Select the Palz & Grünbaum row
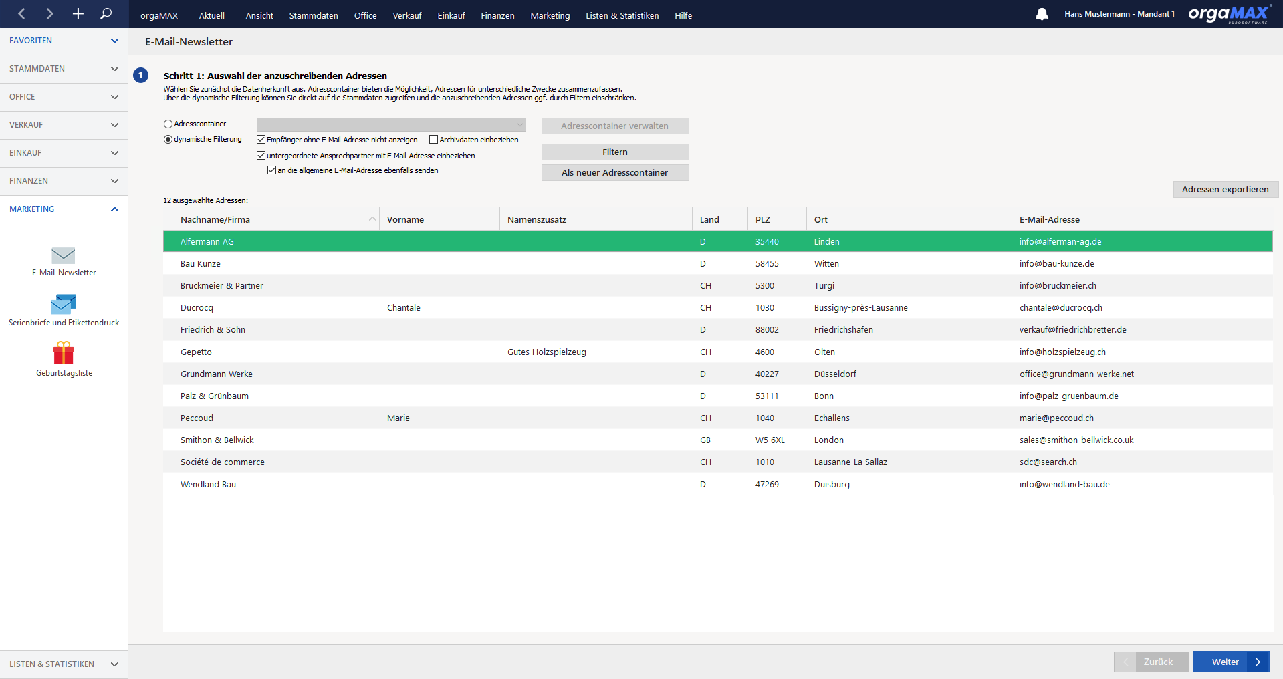The image size is (1283, 679). 718,396
